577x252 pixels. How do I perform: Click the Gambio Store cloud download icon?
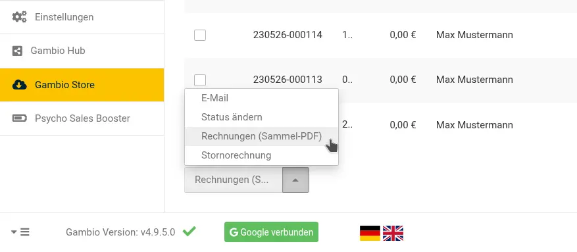tap(20, 85)
